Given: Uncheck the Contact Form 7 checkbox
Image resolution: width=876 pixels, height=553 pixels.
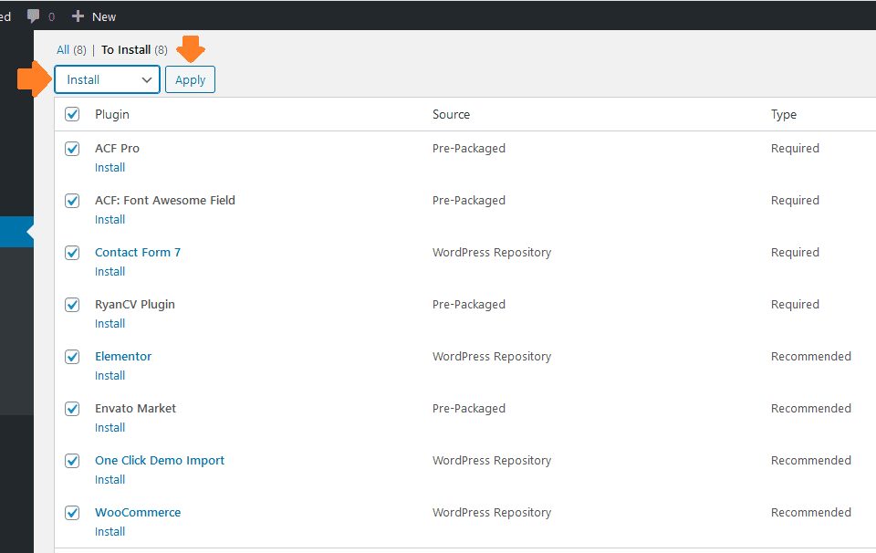Looking at the screenshot, I should tap(72, 253).
